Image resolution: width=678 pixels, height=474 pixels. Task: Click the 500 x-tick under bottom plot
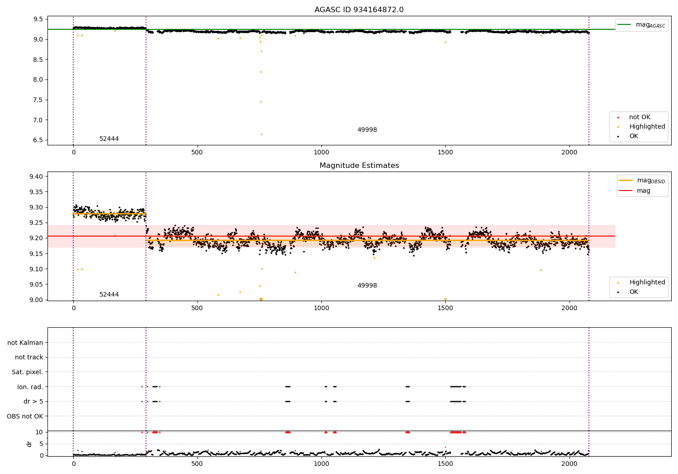pos(197,464)
